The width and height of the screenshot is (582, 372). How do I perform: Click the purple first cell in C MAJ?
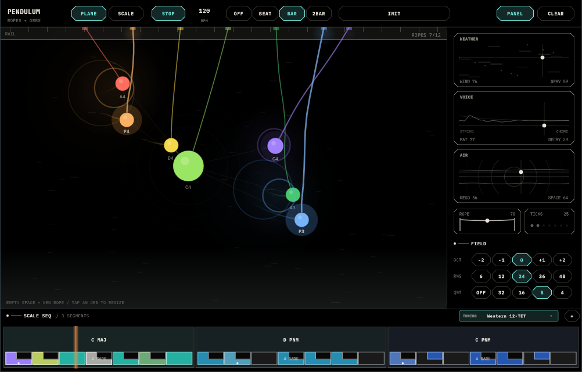19,359
